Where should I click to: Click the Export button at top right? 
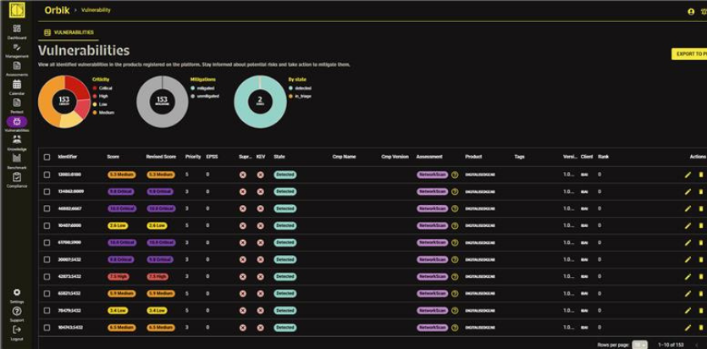click(689, 54)
